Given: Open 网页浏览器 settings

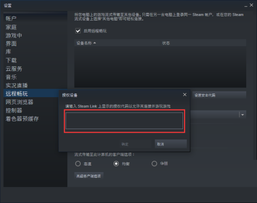Looking at the screenshot, I should [x=19, y=102].
